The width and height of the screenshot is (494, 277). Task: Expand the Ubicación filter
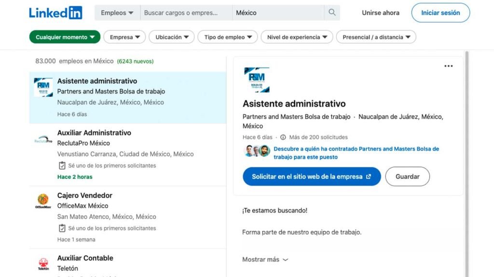tap(172, 37)
